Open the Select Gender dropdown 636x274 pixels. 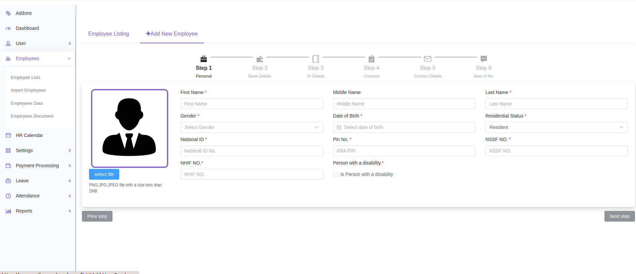(251, 127)
